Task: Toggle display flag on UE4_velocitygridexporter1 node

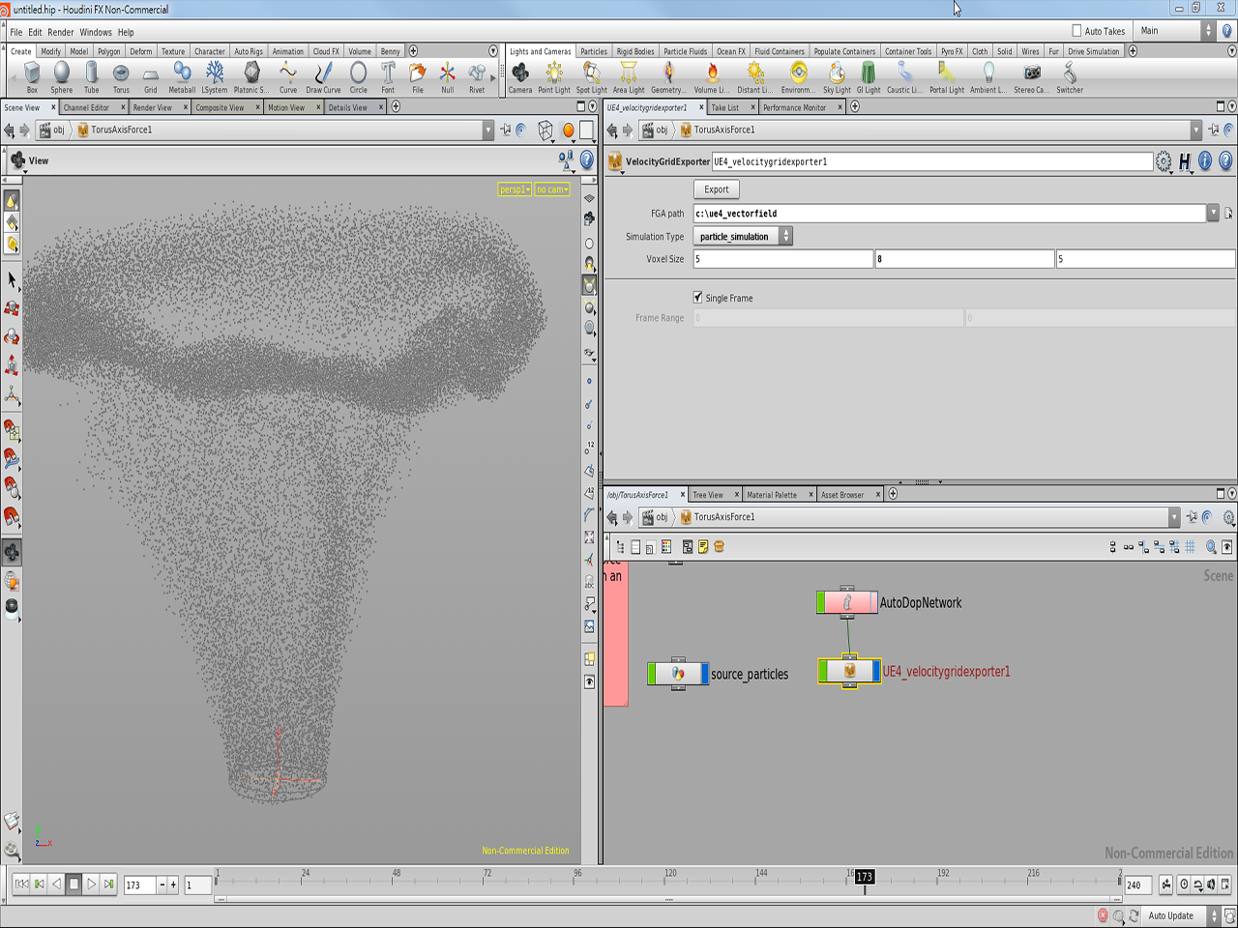Action: tap(876, 671)
